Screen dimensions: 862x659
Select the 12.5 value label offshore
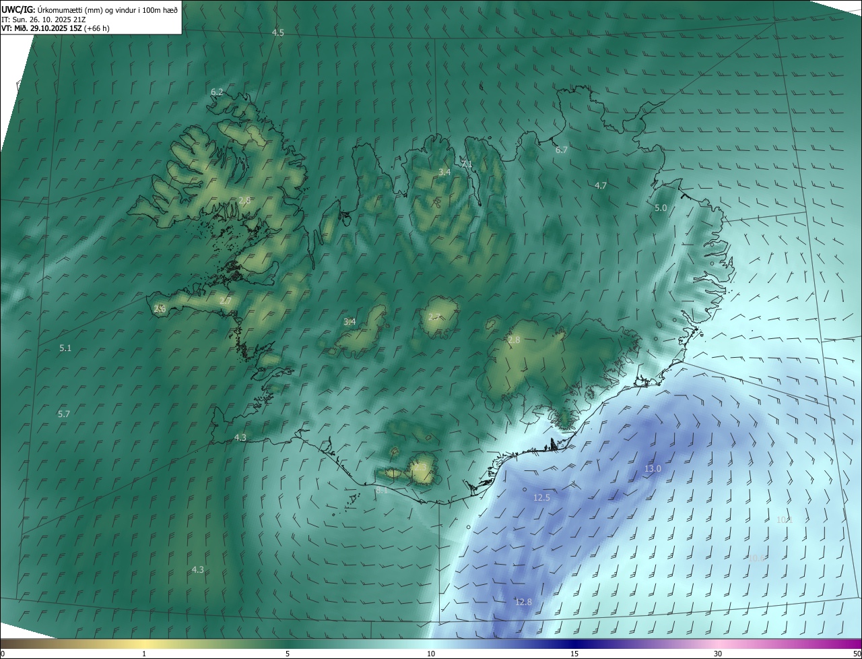pos(541,497)
